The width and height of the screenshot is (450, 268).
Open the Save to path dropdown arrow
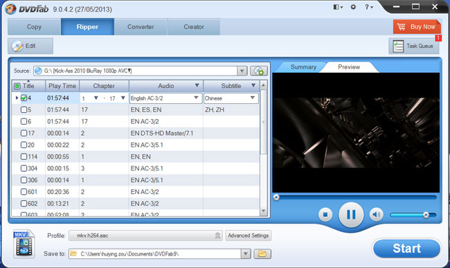point(246,254)
